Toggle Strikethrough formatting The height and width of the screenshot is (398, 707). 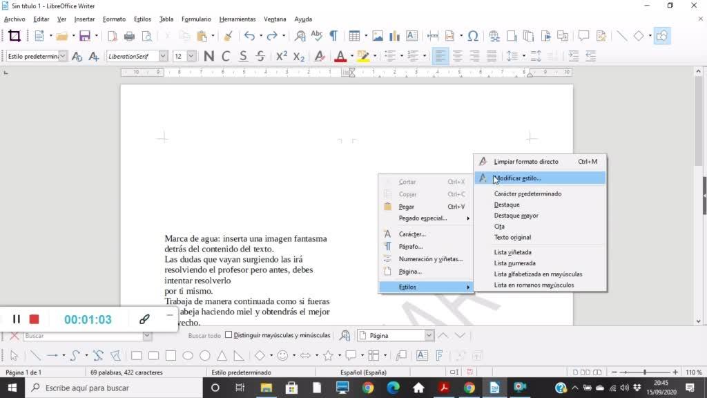click(260, 56)
